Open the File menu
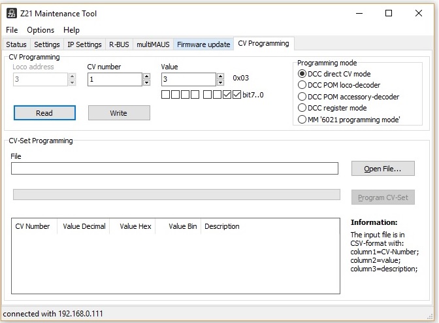The width and height of the screenshot is (439, 323). coord(12,30)
